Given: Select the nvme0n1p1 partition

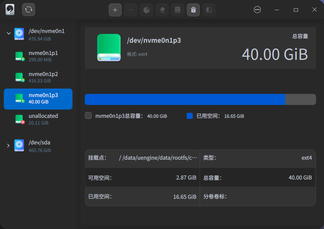Looking at the screenshot, I should pos(38,56).
